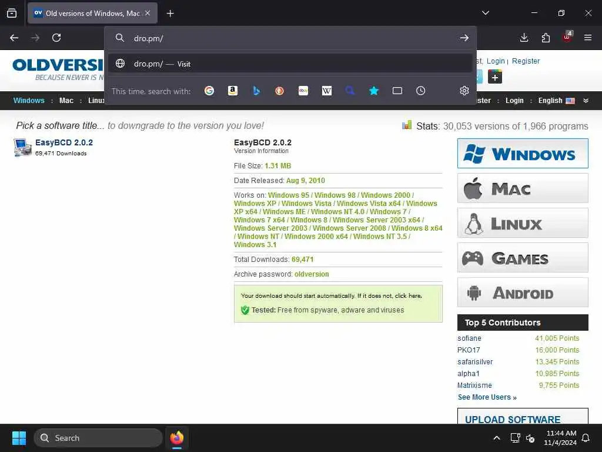Open Firefox application menu (hamburger)
602x452 pixels.
click(x=588, y=38)
